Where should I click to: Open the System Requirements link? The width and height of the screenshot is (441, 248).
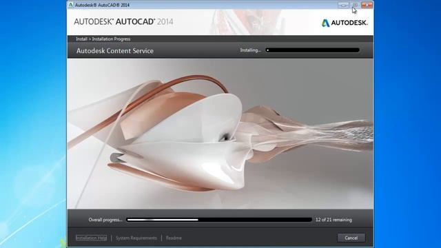point(136,238)
